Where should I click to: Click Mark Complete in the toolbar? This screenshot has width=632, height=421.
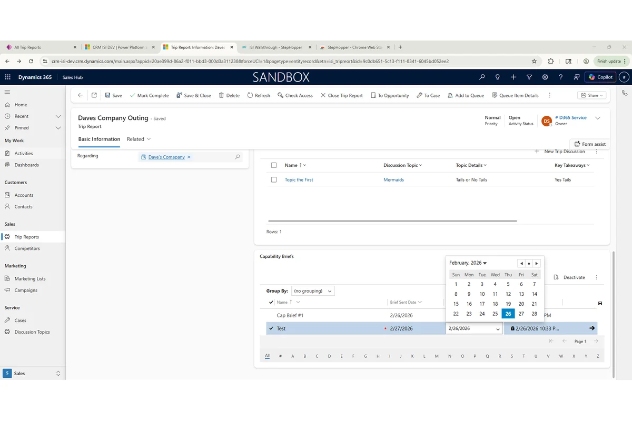tap(149, 95)
